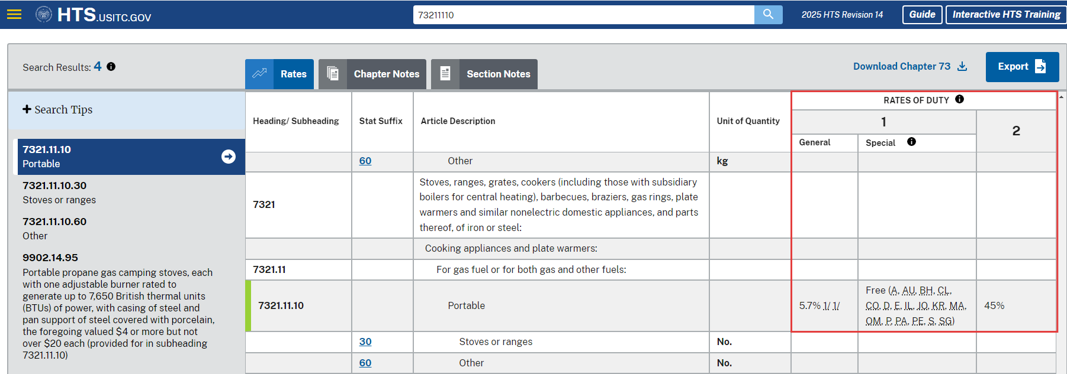Open the Guide button

(x=922, y=15)
